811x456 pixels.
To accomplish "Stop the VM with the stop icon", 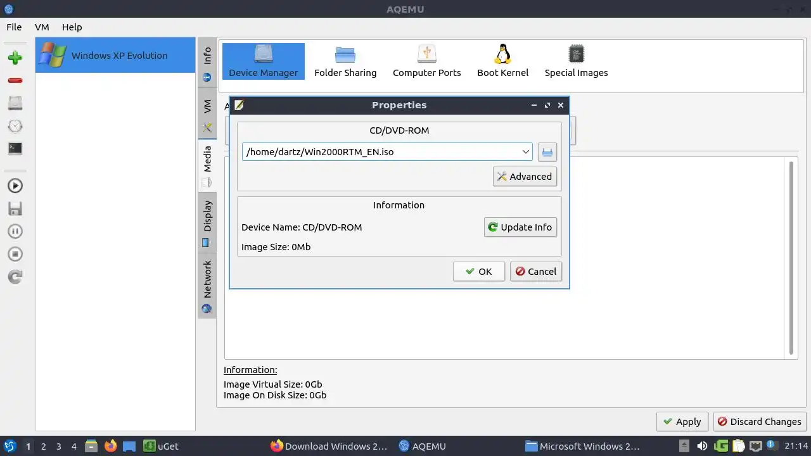I will click(15, 254).
